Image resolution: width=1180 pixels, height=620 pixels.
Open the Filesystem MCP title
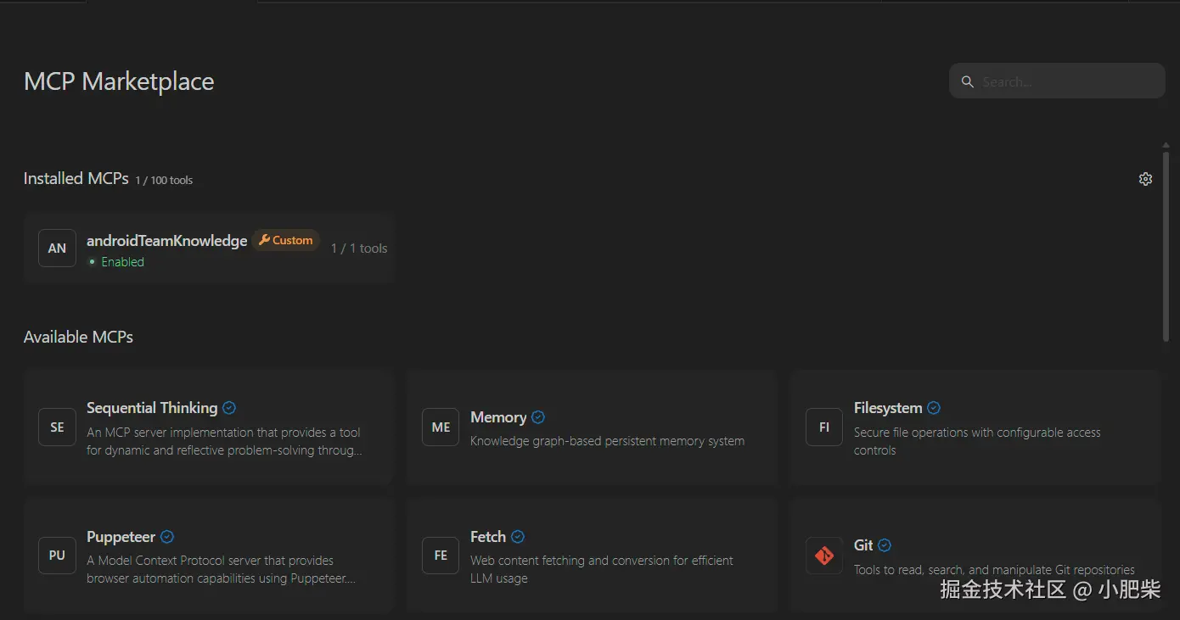pos(888,408)
